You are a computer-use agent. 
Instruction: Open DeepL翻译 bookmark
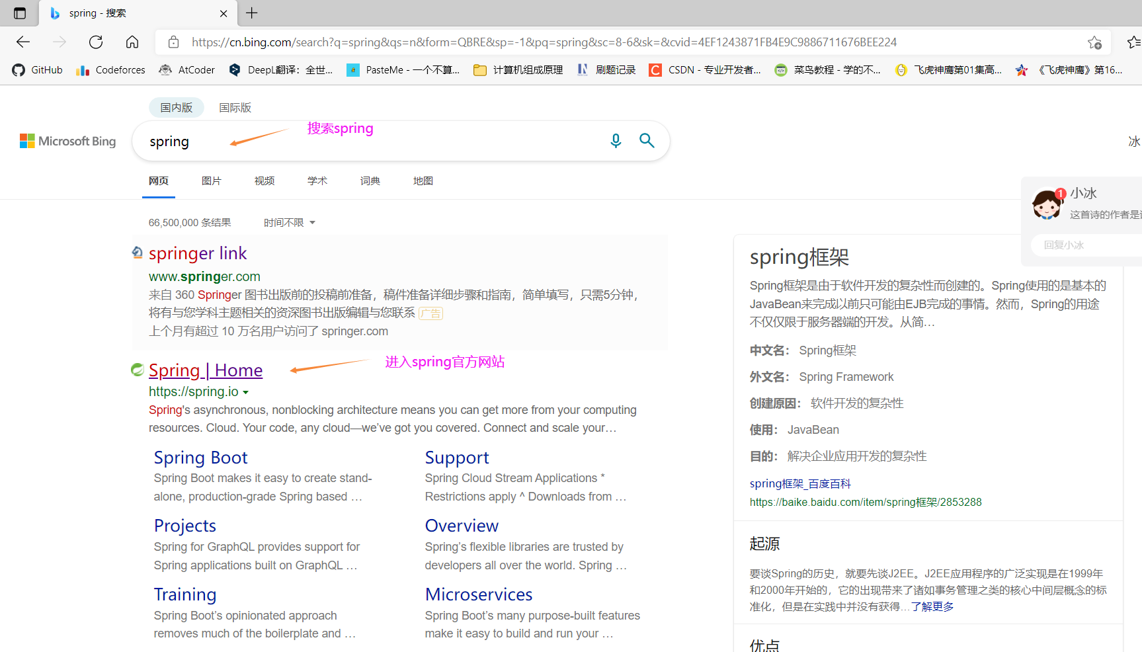281,70
